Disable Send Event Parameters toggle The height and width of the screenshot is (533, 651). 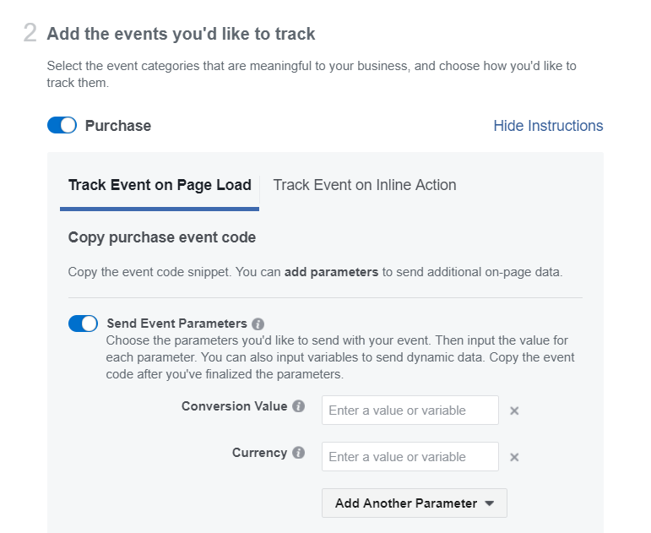click(x=83, y=324)
